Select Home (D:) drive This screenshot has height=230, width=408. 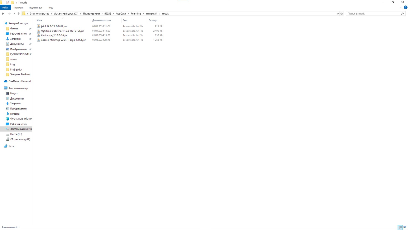coord(16,134)
